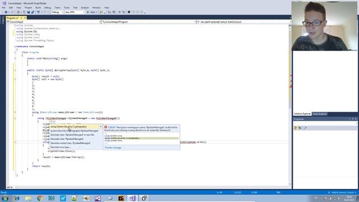Close the Properties panel

pyautogui.click(x=356, y=119)
